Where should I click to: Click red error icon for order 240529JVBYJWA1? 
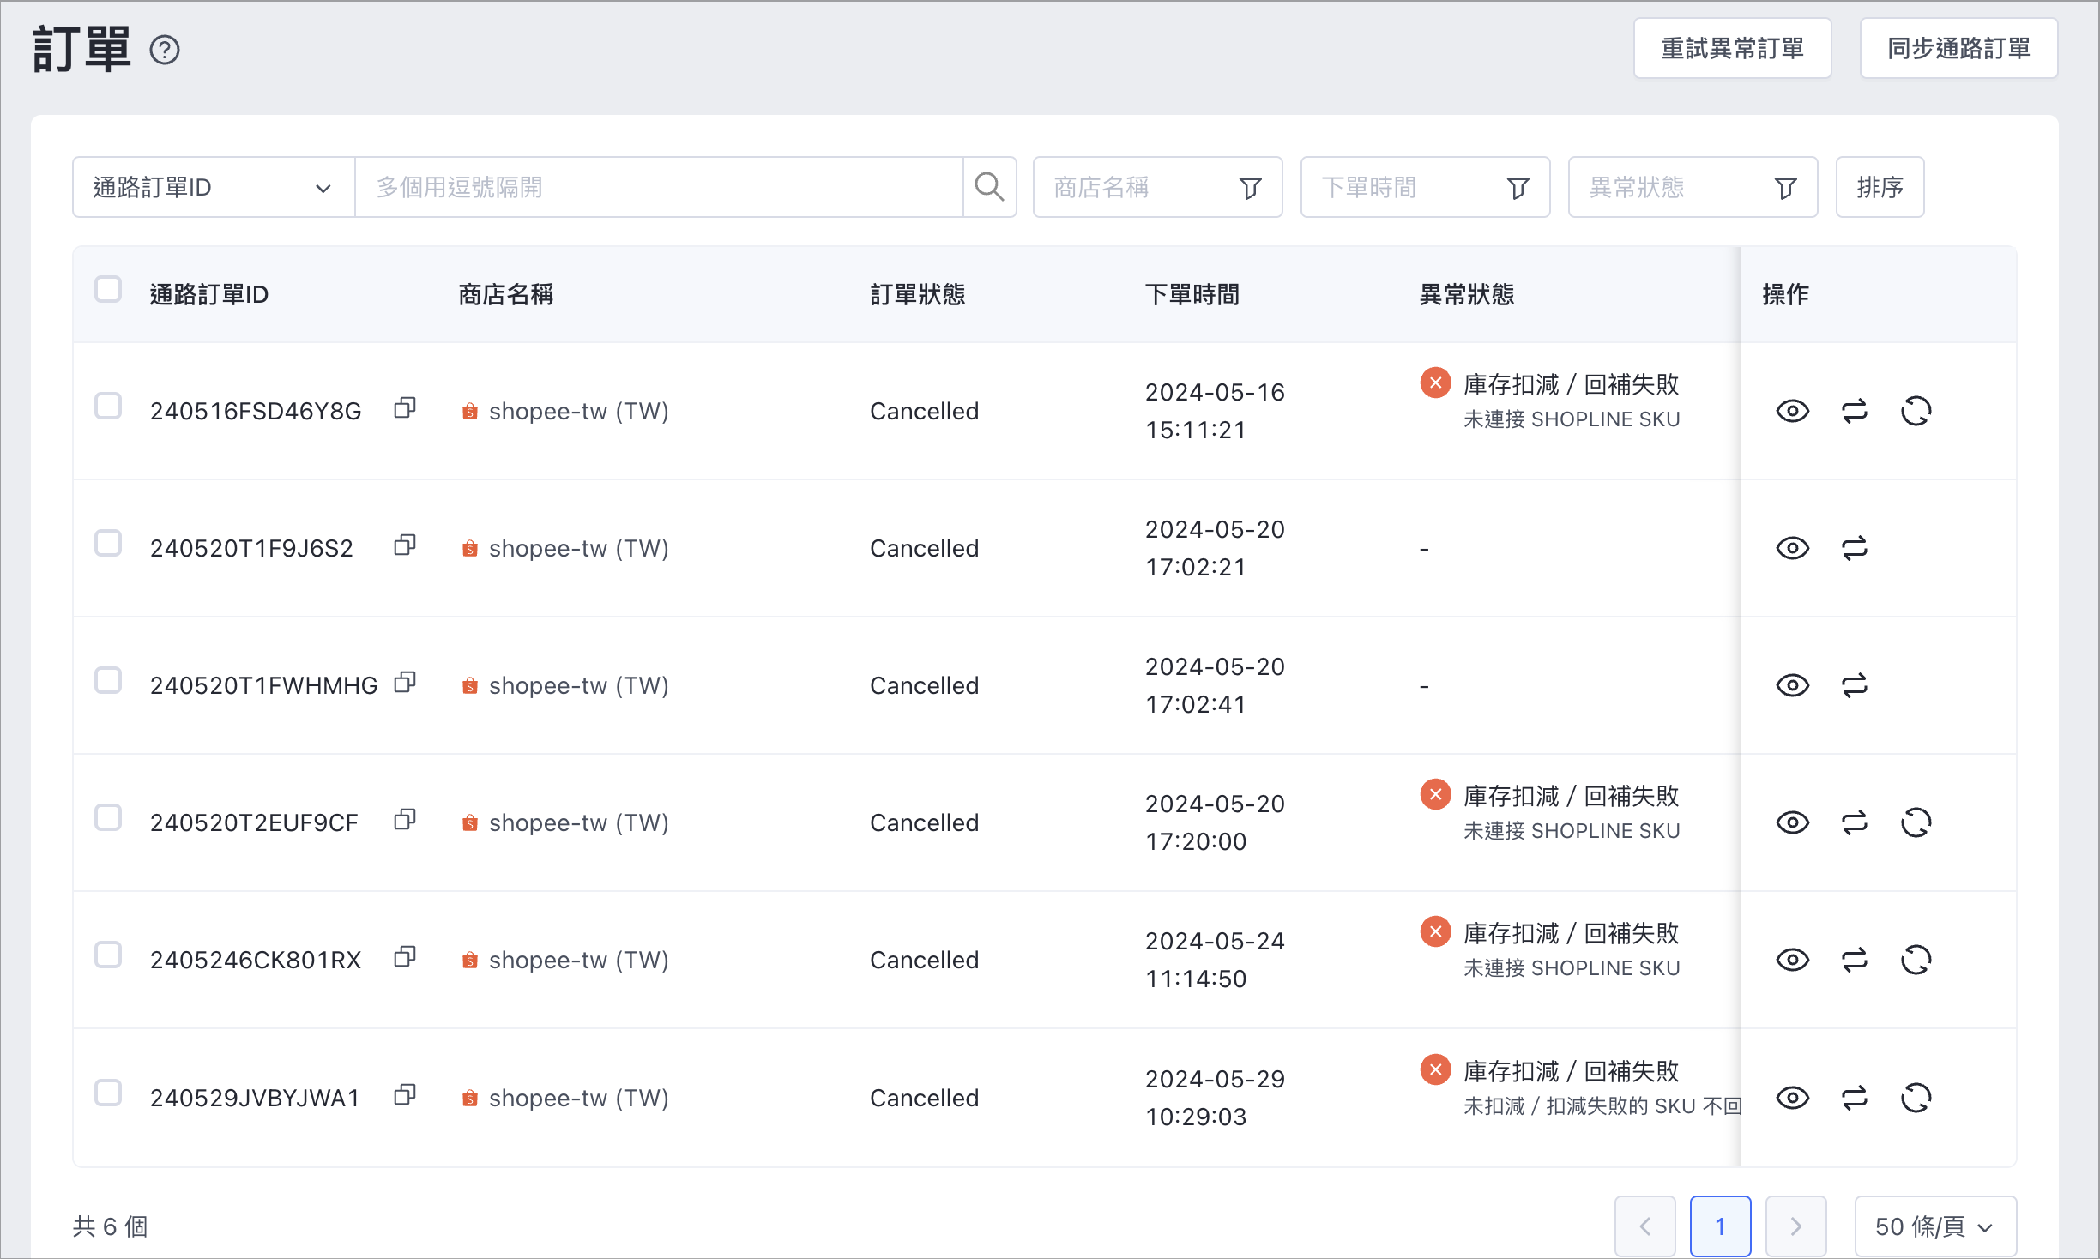point(1435,1069)
